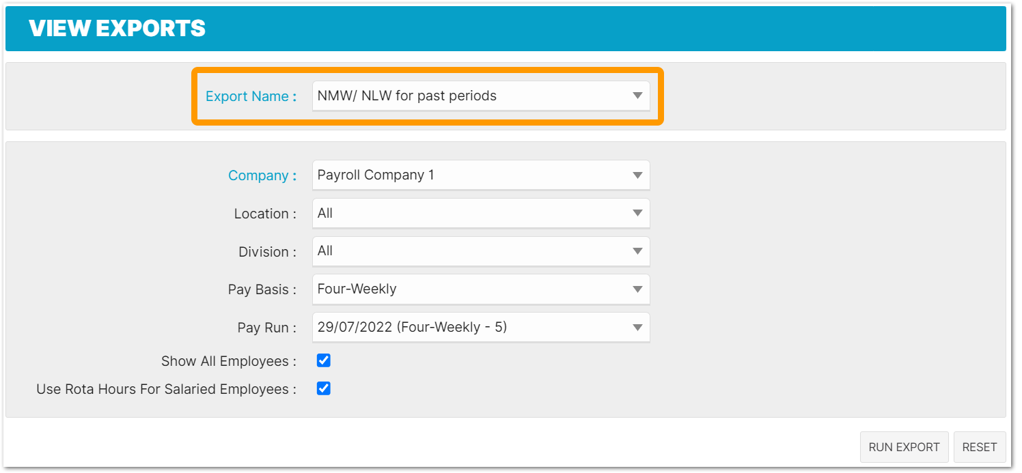This screenshot has height=473, width=1022.
Task: Click the arrow icon in Company field
Action: pos(637,175)
